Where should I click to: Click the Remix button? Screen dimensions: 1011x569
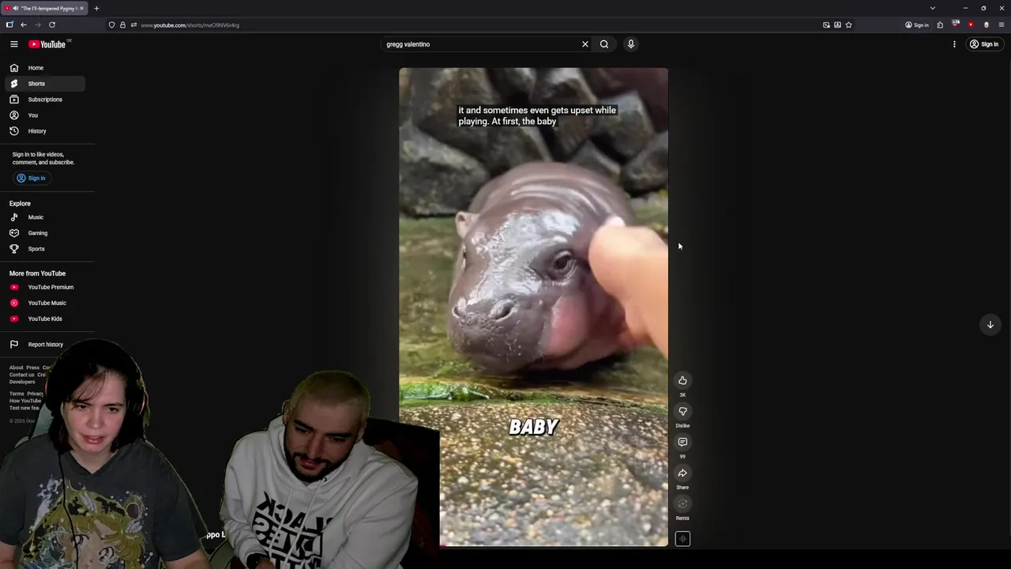(x=682, y=504)
